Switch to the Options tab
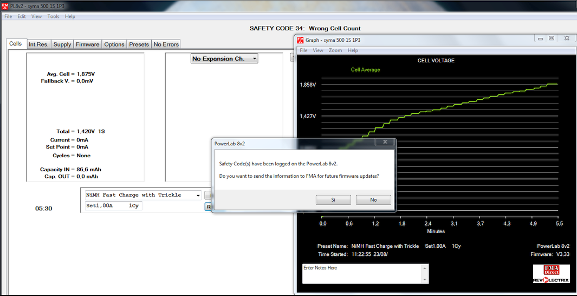The image size is (577, 296). pos(114,44)
